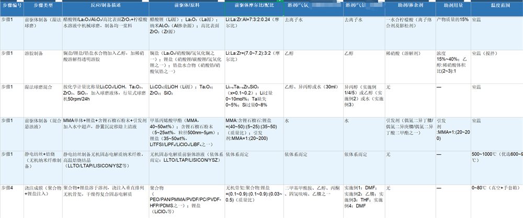Viewport: 523px width, 218px height.
Task: Click the cell starting with 醋酸锂/La₂O₃/Al₂O₃
Action: tap(106, 33)
